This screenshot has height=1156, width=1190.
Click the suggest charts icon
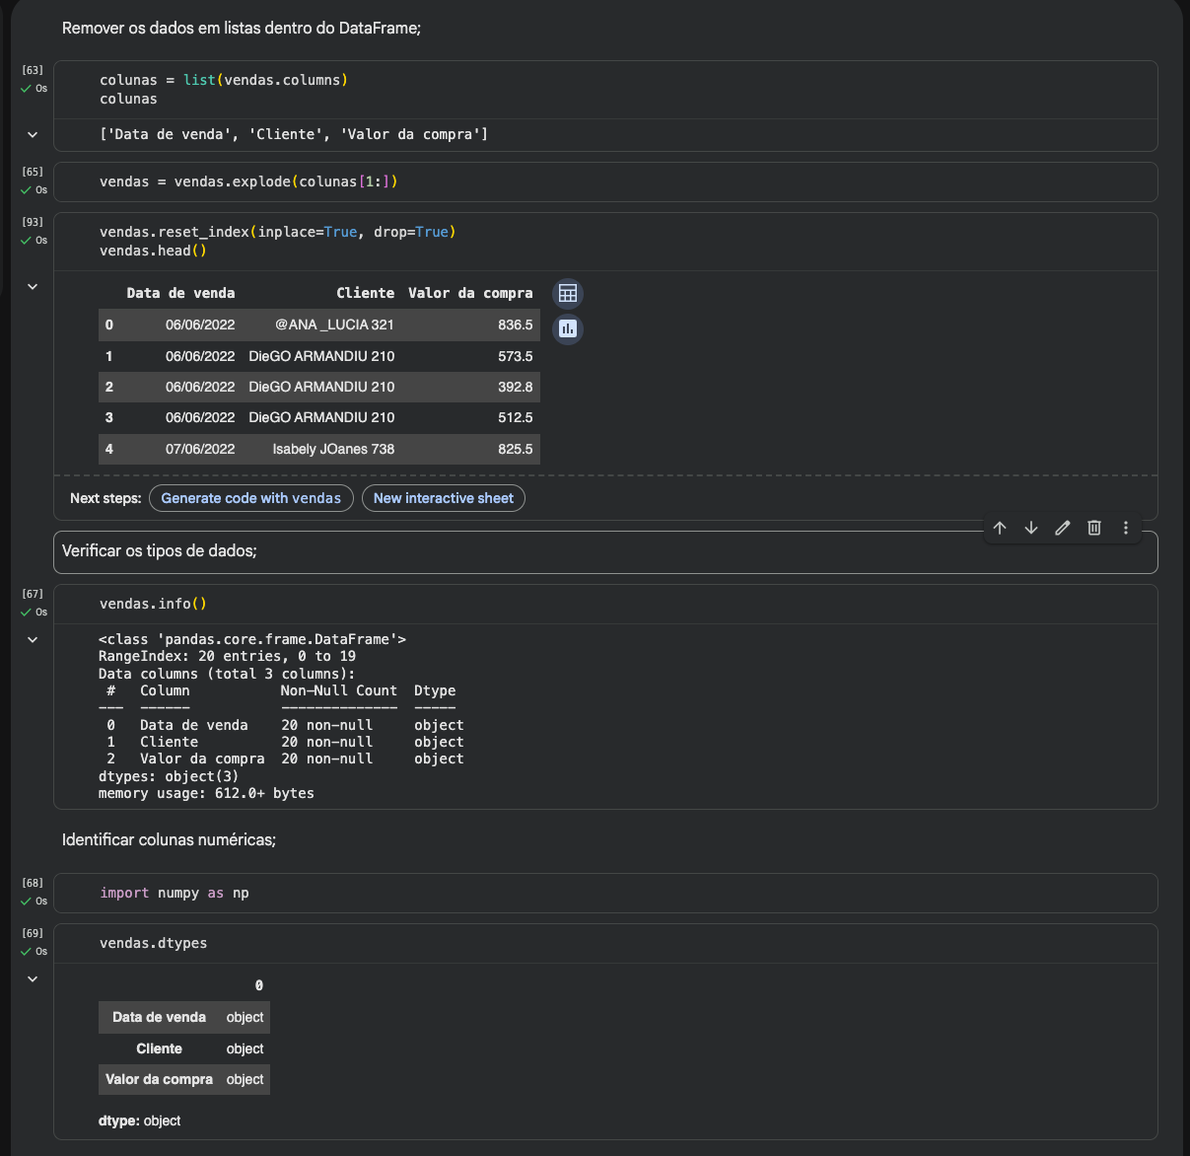(568, 328)
